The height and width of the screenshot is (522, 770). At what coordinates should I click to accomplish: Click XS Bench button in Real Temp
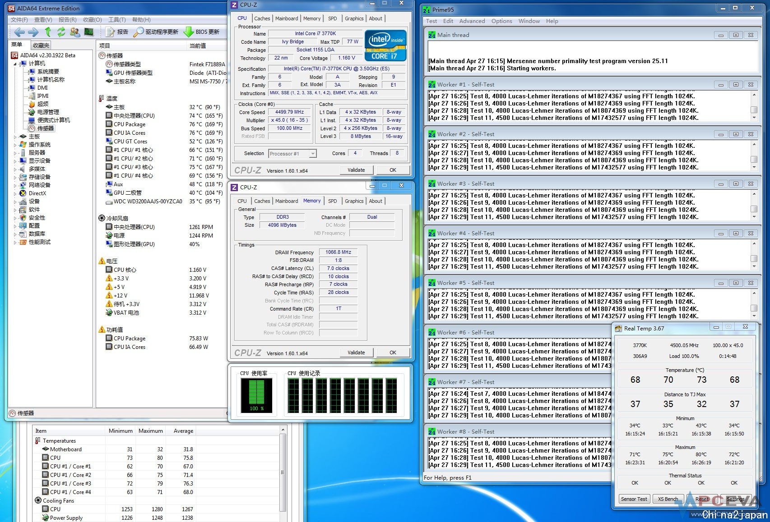pyautogui.click(x=668, y=499)
